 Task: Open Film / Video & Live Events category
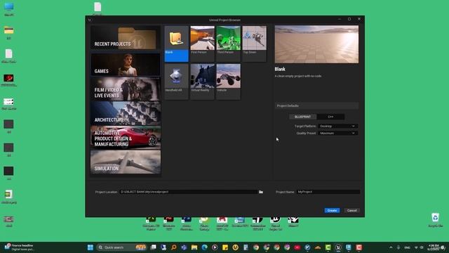[126, 89]
